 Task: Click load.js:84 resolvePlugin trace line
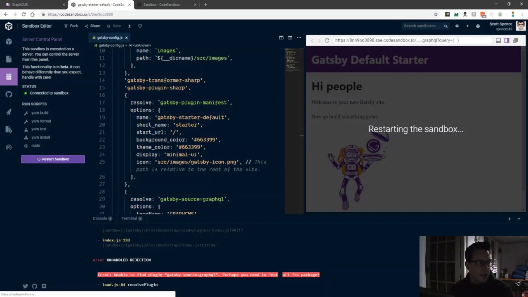pyautogui.click(x=130, y=285)
